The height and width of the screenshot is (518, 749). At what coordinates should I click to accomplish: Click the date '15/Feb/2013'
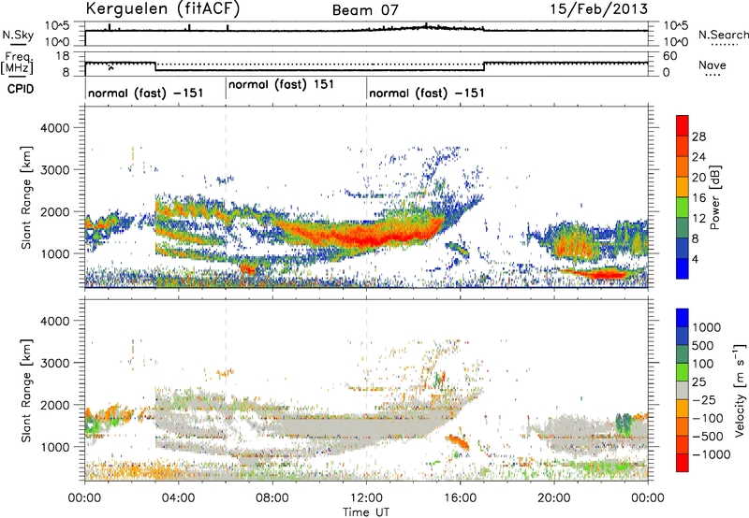tap(599, 9)
